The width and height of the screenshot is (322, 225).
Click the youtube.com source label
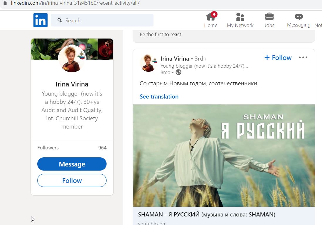point(152,223)
